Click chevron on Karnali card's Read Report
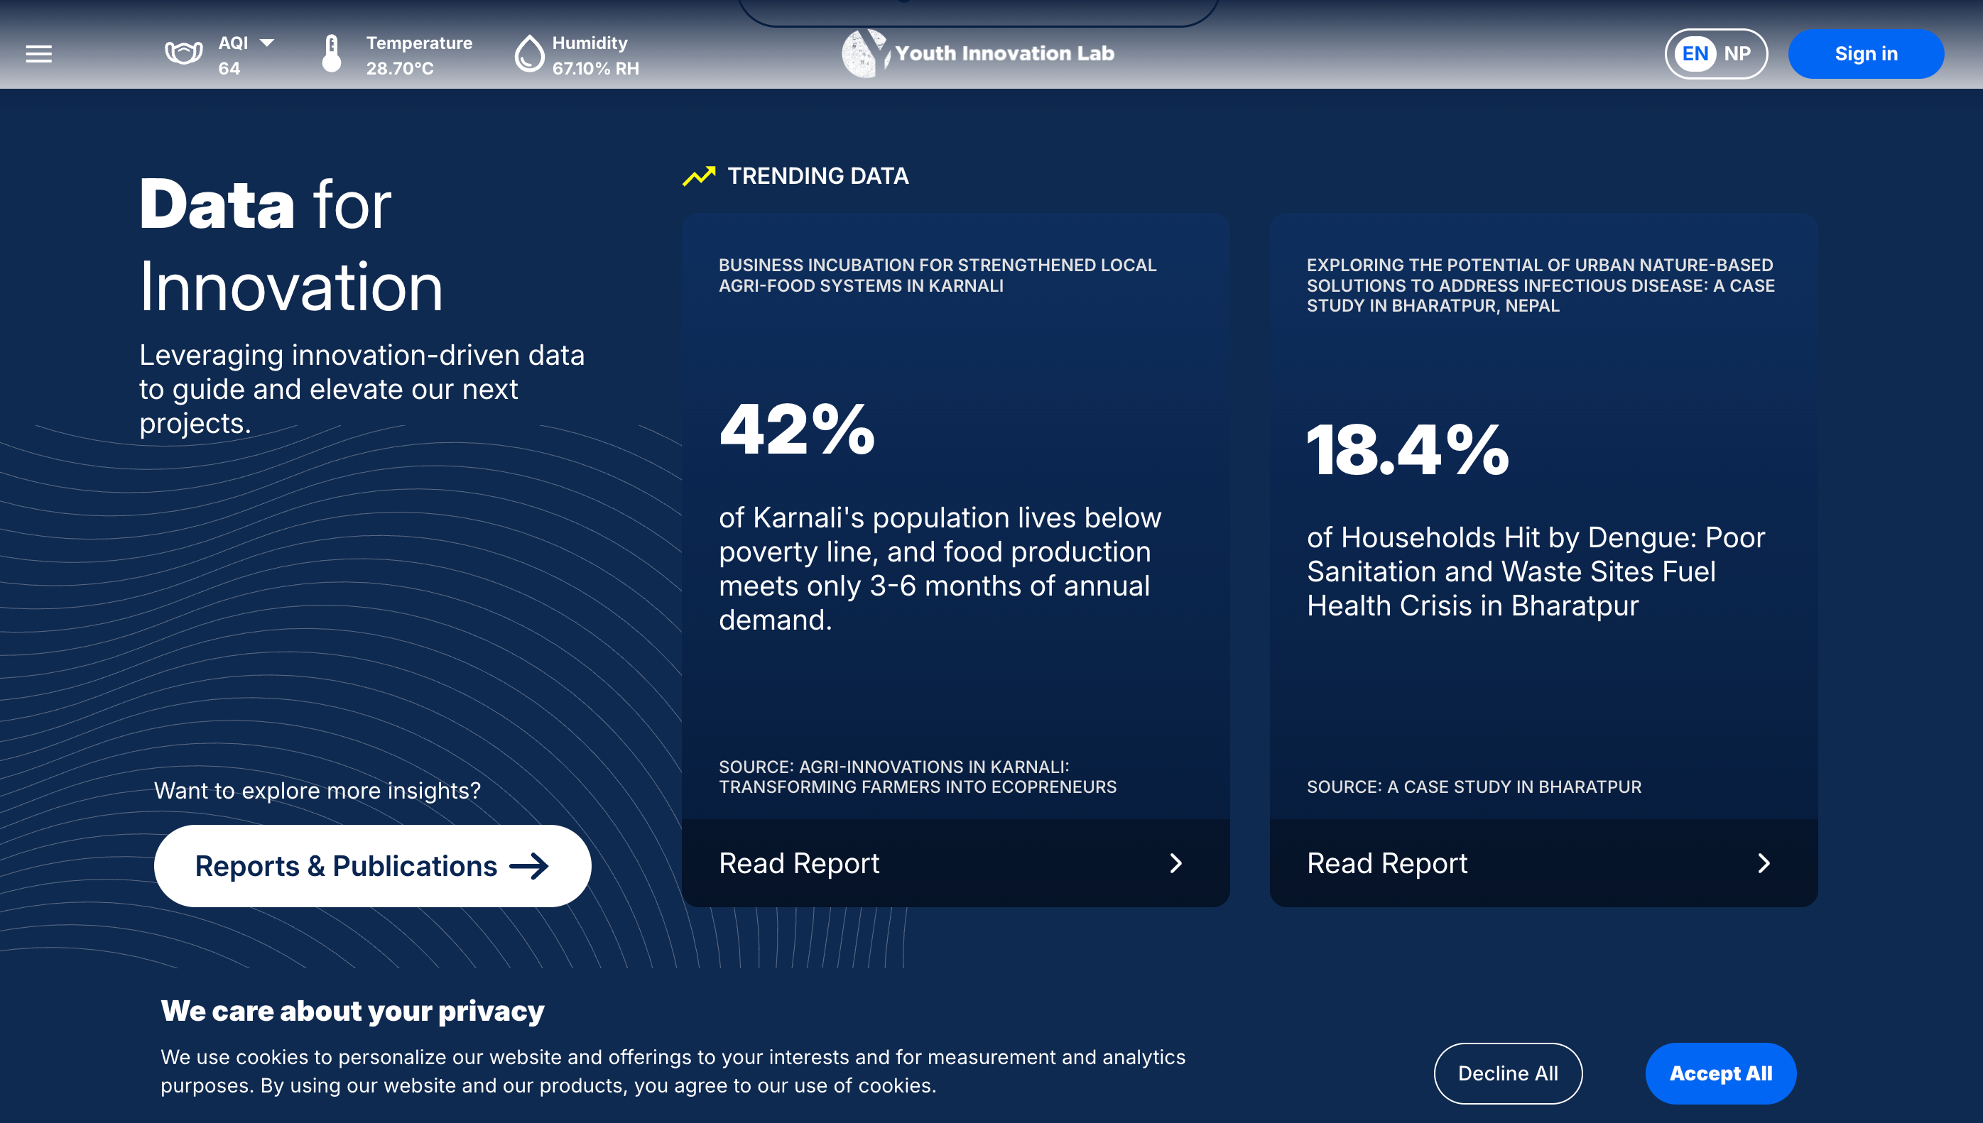 click(x=1176, y=863)
